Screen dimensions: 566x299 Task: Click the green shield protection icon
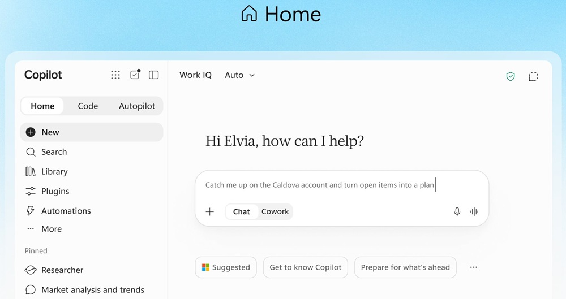pyautogui.click(x=511, y=76)
